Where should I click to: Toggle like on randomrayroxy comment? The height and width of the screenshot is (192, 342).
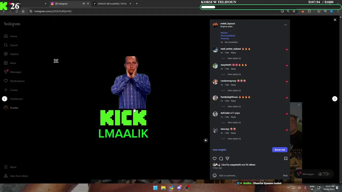(287, 82)
